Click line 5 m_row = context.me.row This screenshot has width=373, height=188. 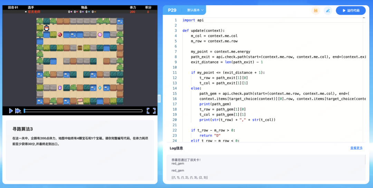point(214,41)
